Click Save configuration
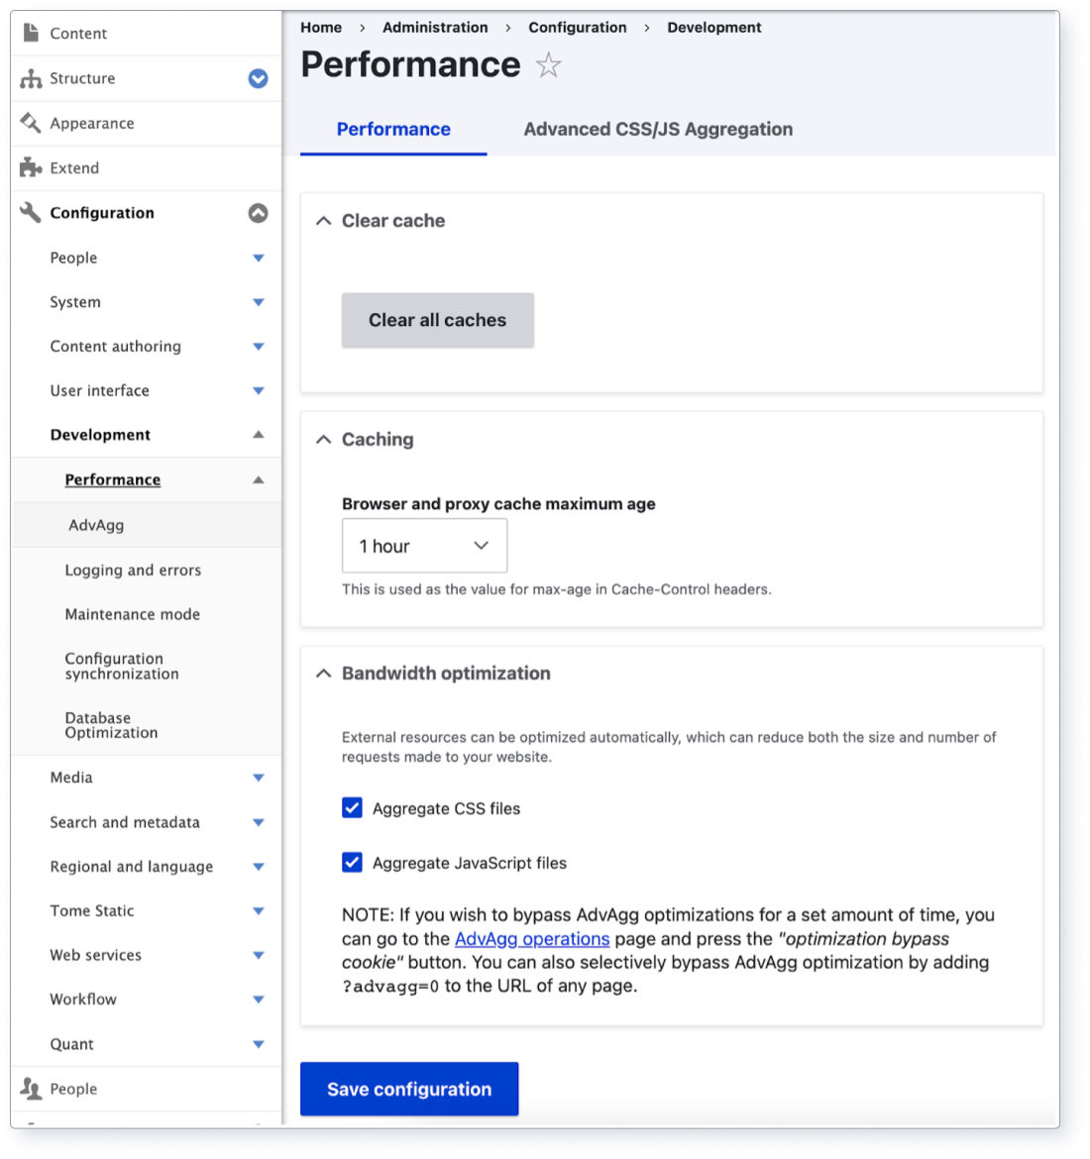Screen dimensions: 1090x1159 tap(408, 1089)
